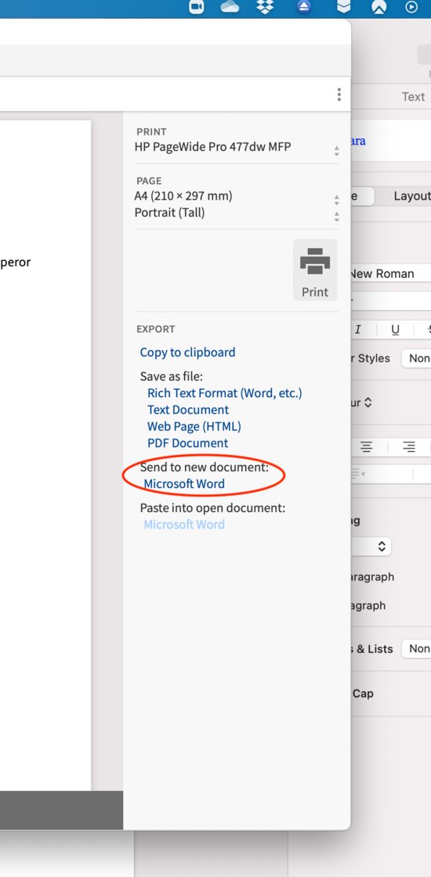Switch to Text tab in background inspector
The width and height of the screenshot is (431, 877).
click(x=413, y=97)
